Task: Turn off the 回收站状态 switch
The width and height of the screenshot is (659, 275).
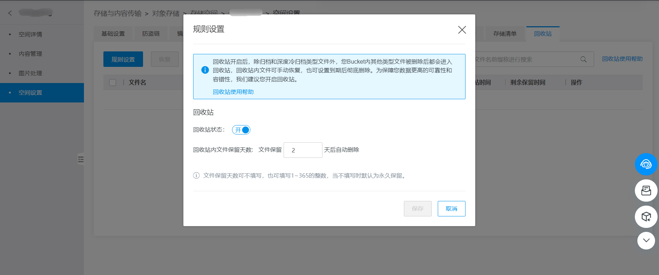Action: pos(241,130)
